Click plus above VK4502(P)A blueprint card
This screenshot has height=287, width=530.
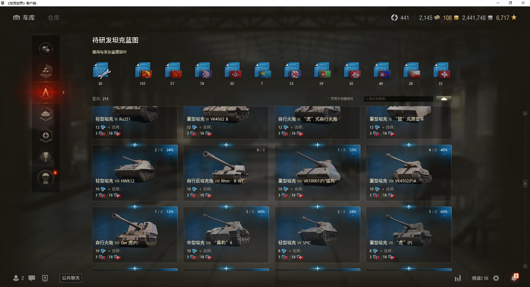click(409, 145)
